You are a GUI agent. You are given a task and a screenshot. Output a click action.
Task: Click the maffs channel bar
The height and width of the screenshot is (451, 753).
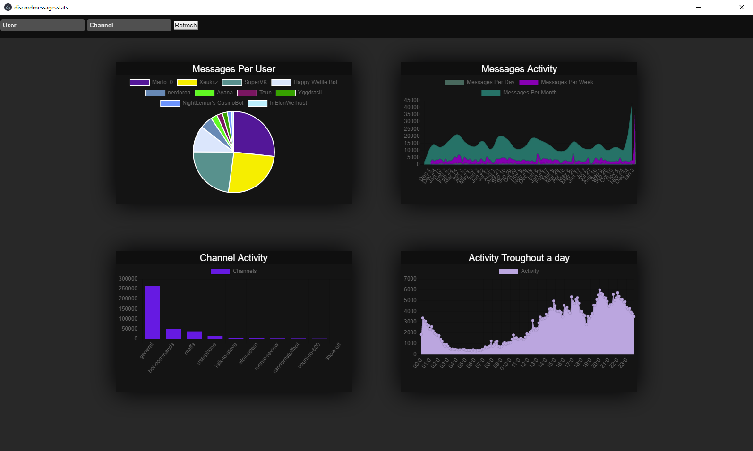[x=194, y=335]
